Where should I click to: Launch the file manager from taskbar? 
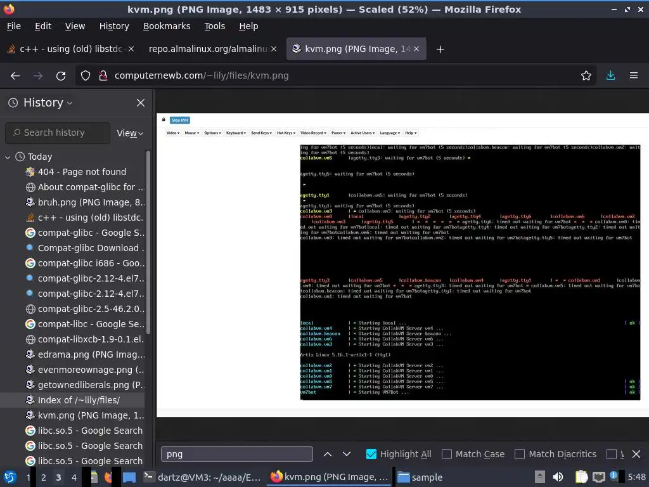coord(94,477)
